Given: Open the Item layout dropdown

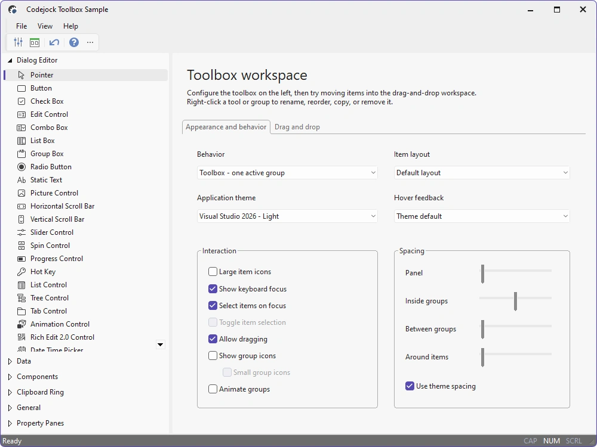Looking at the screenshot, I should click(x=482, y=173).
